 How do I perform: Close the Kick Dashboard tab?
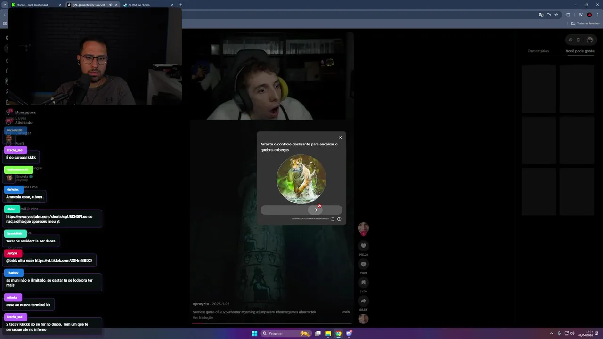(x=60, y=5)
